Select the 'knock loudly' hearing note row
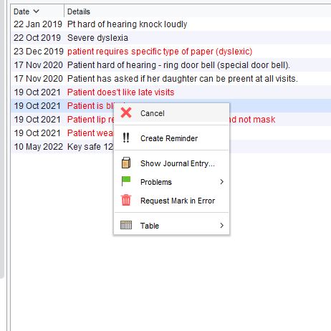Image resolution: width=331 pixels, height=331 pixels. (171, 24)
